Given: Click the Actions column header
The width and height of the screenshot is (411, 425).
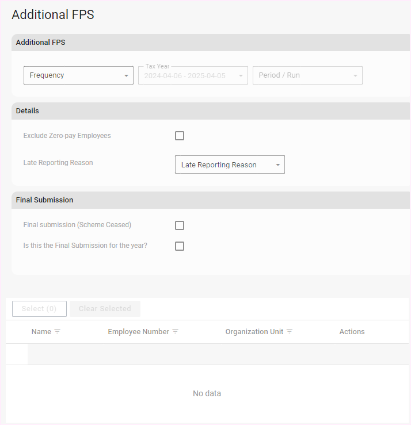Looking at the screenshot, I should 352,332.
